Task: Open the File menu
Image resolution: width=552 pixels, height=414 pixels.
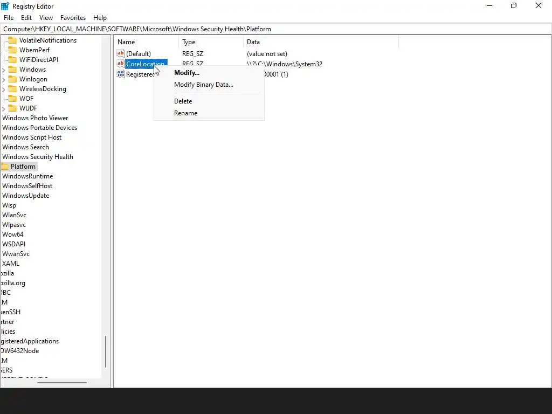Action: pyautogui.click(x=9, y=18)
